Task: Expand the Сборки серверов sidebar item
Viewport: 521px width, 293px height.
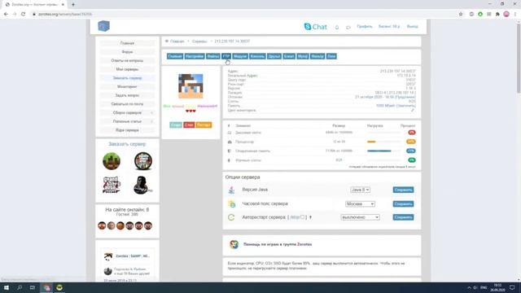Action: click(127, 112)
